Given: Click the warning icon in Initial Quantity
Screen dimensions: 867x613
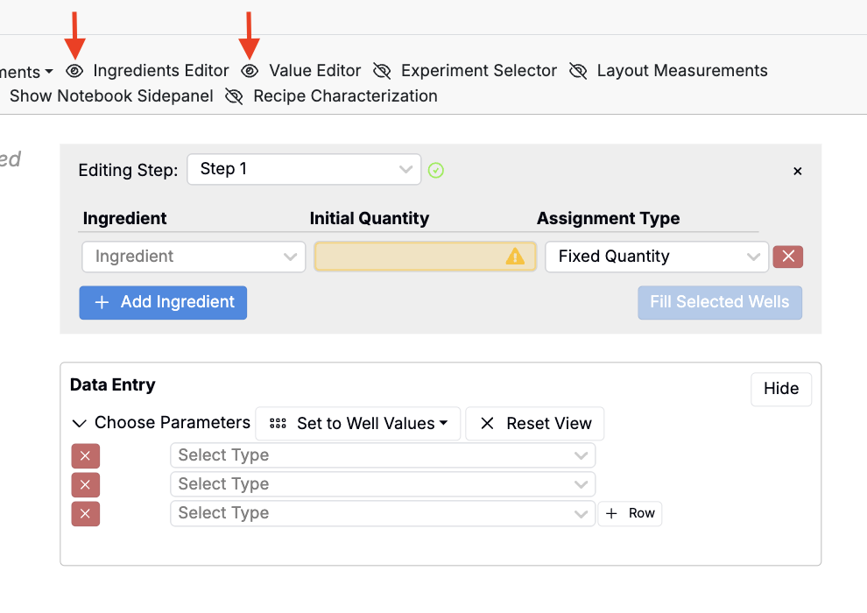Looking at the screenshot, I should pos(515,257).
